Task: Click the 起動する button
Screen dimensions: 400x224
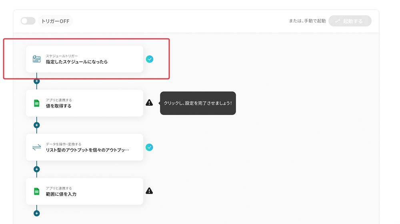Action: click(350, 21)
